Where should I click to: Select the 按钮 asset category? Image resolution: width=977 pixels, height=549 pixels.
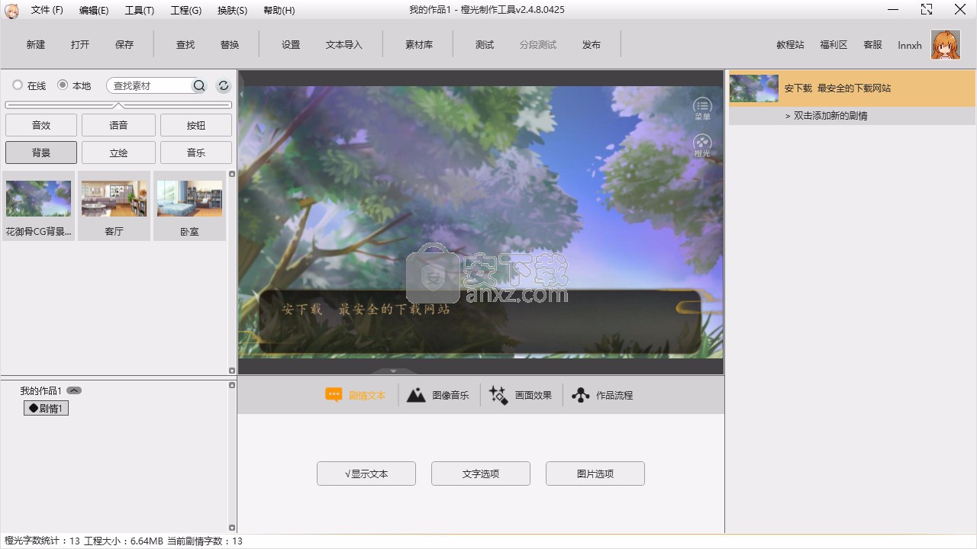click(196, 126)
